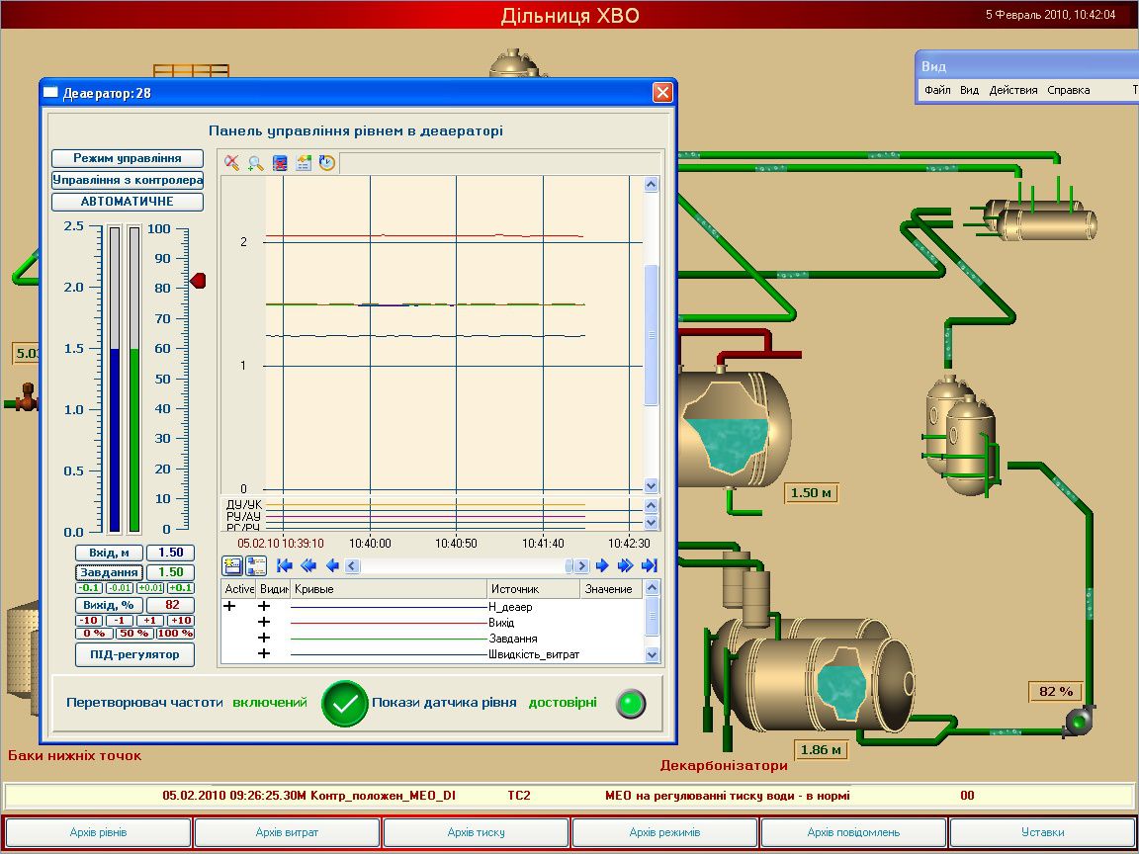Increase setpoint with the +0.1 button
Viewport: 1139px width, 854px height.
click(x=181, y=588)
